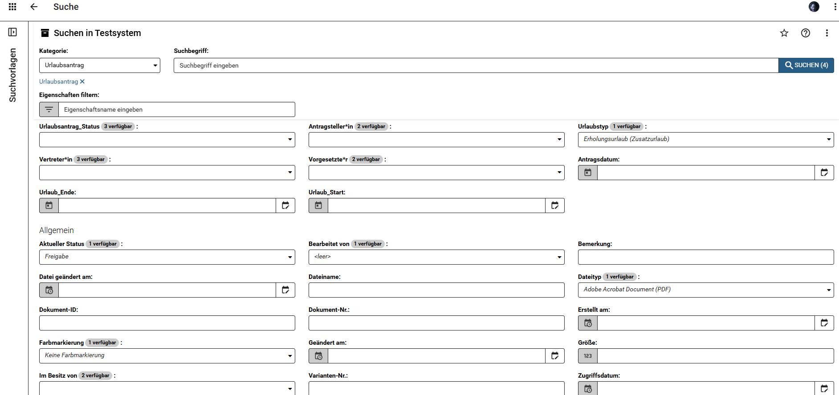Click the filter icon beside Eigenschaftsname field
This screenshot has height=395, width=839.
point(49,109)
